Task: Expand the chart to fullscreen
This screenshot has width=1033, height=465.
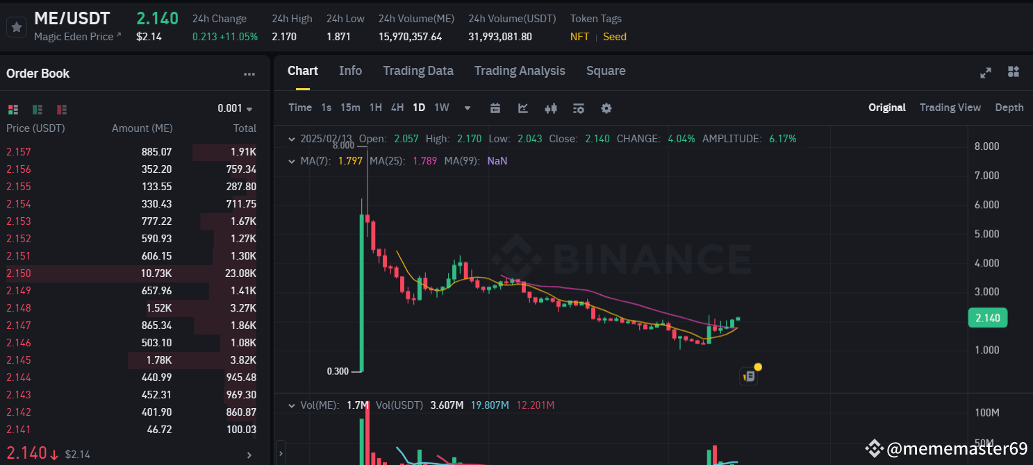Action: (x=986, y=72)
